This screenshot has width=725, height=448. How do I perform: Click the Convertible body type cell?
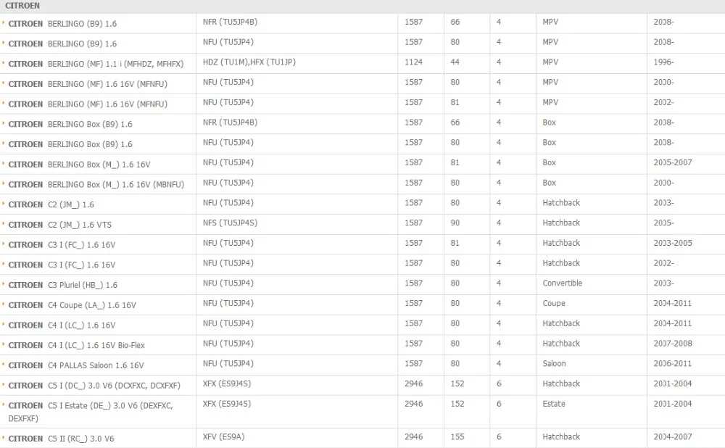click(x=563, y=283)
